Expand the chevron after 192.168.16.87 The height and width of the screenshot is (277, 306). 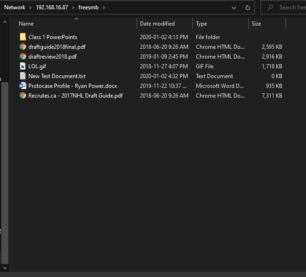(x=73, y=8)
